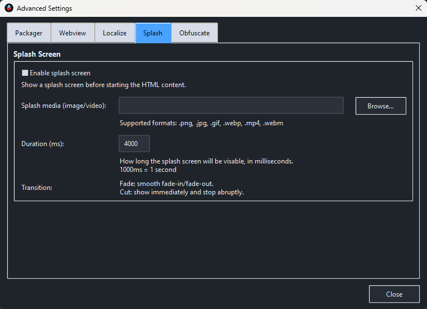Show the Obfuscate tab
427x309 pixels.
click(194, 33)
